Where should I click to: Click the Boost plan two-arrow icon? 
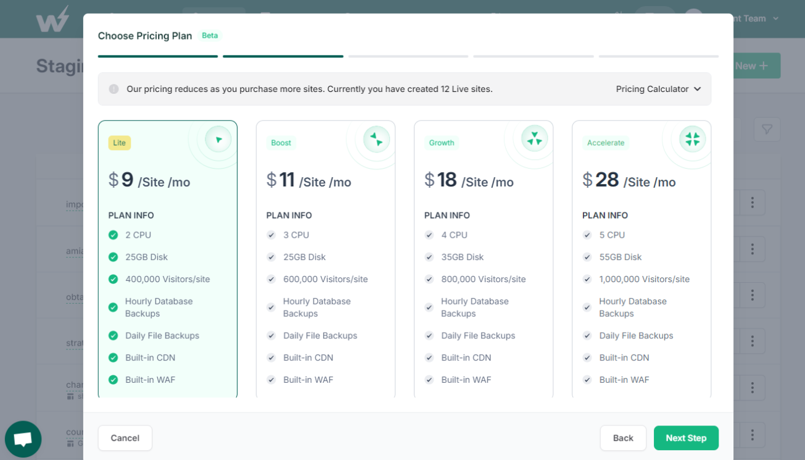(x=376, y=140)
